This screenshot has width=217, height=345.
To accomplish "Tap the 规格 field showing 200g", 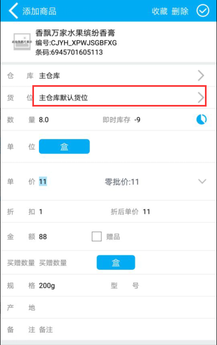I will (x=47, y=286).
